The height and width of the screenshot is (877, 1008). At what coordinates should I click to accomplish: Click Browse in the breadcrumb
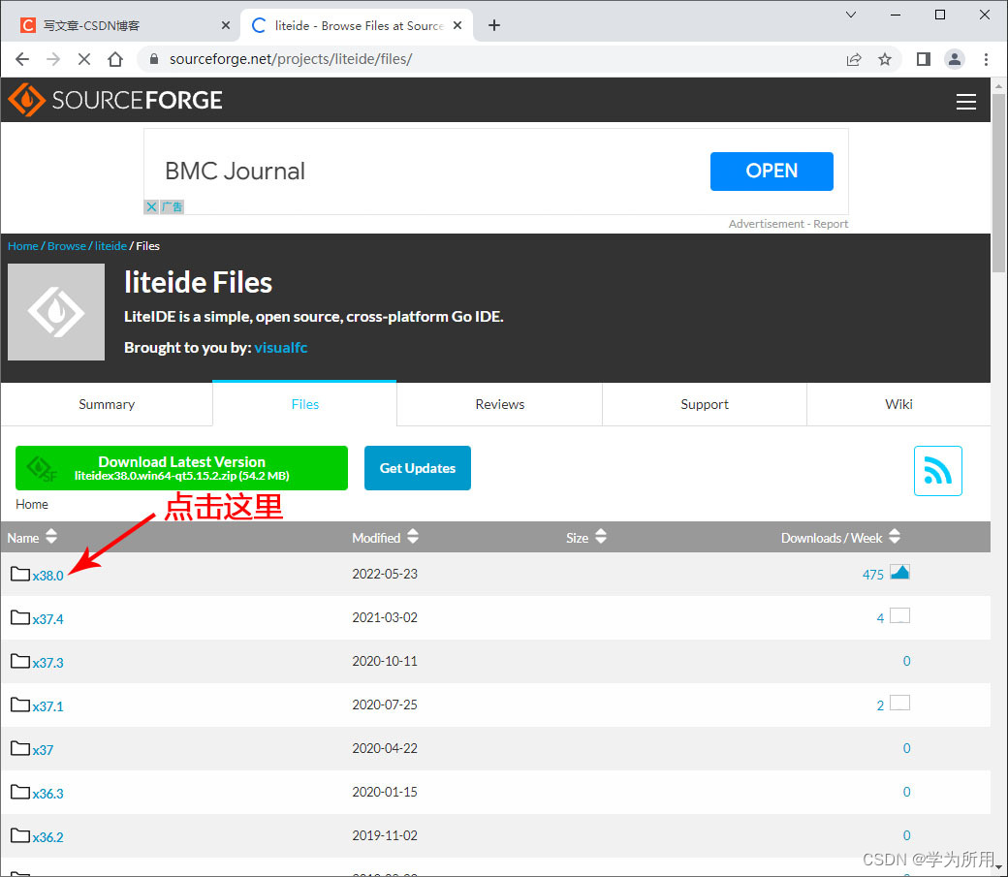click(x=66, y=245)
